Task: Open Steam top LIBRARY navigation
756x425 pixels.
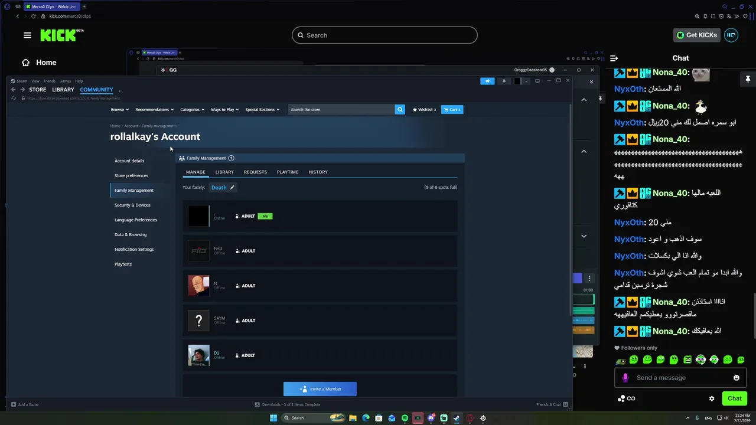Action: click(63, 90)
